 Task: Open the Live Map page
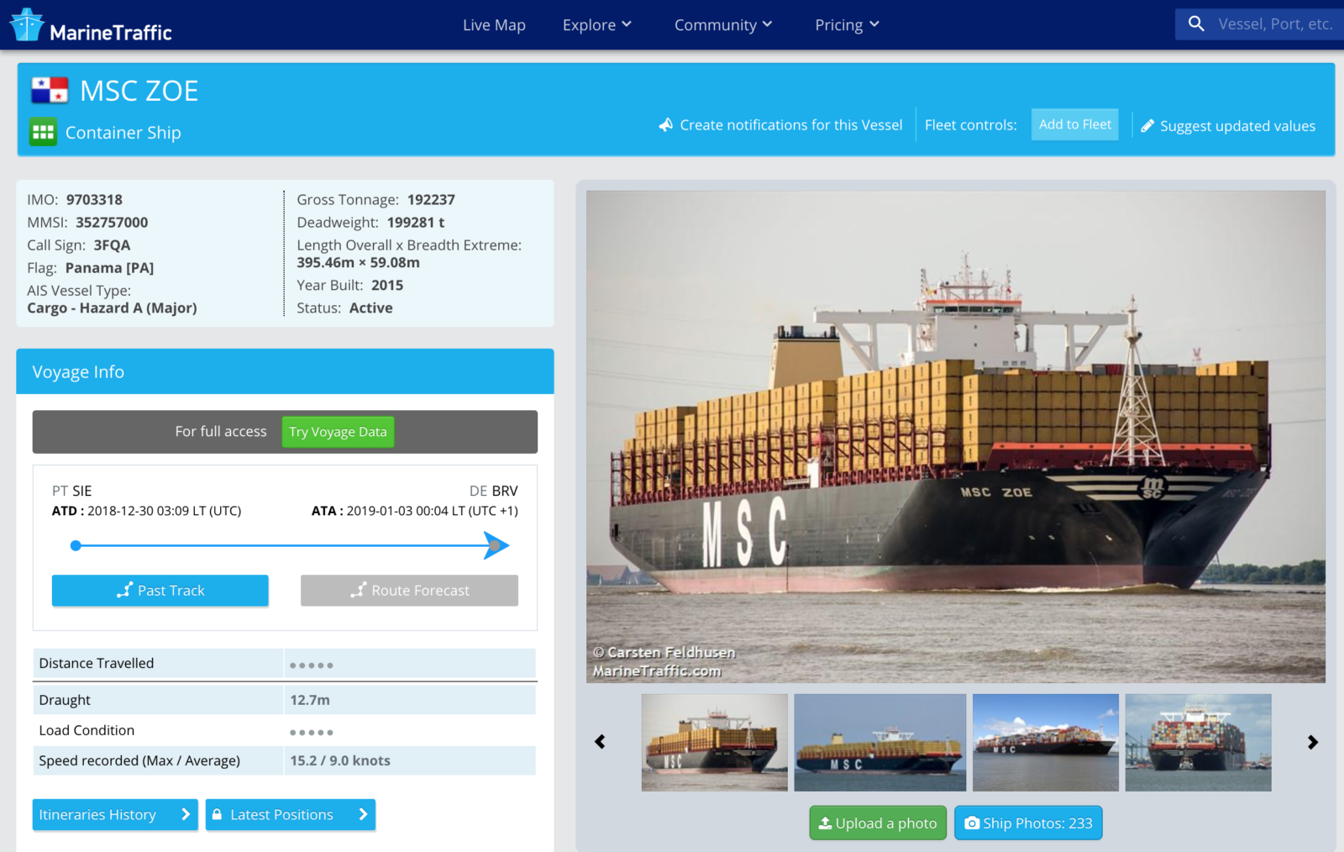[x=494, y=25]
